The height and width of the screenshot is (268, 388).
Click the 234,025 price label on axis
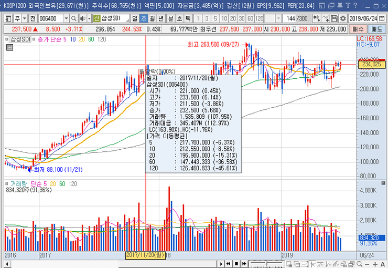[371, 64]
